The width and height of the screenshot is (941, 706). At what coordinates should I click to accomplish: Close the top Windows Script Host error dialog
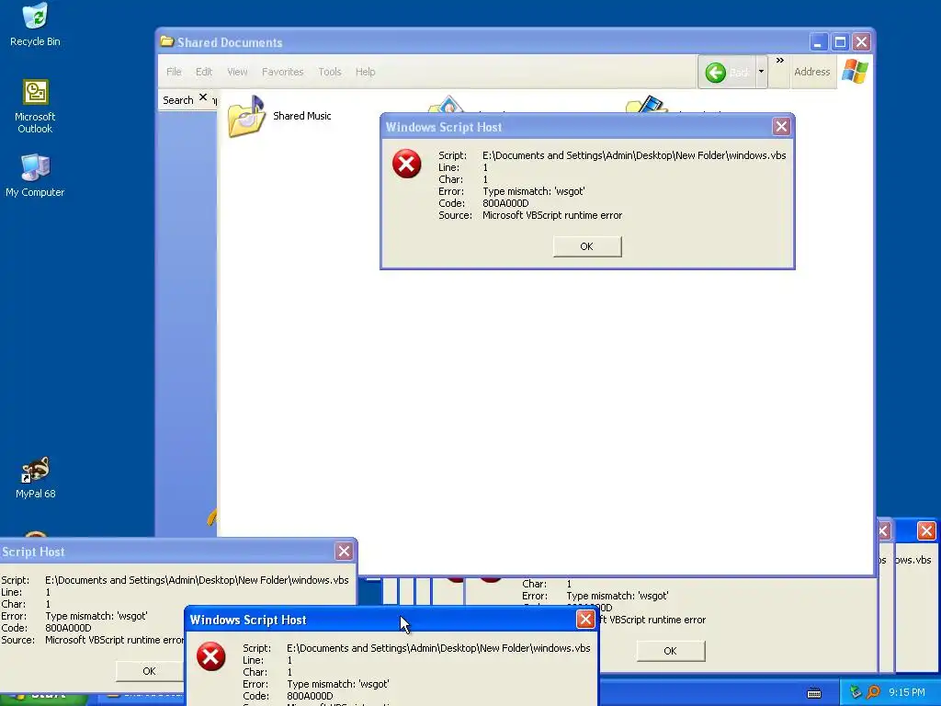[x=781, y=127]
